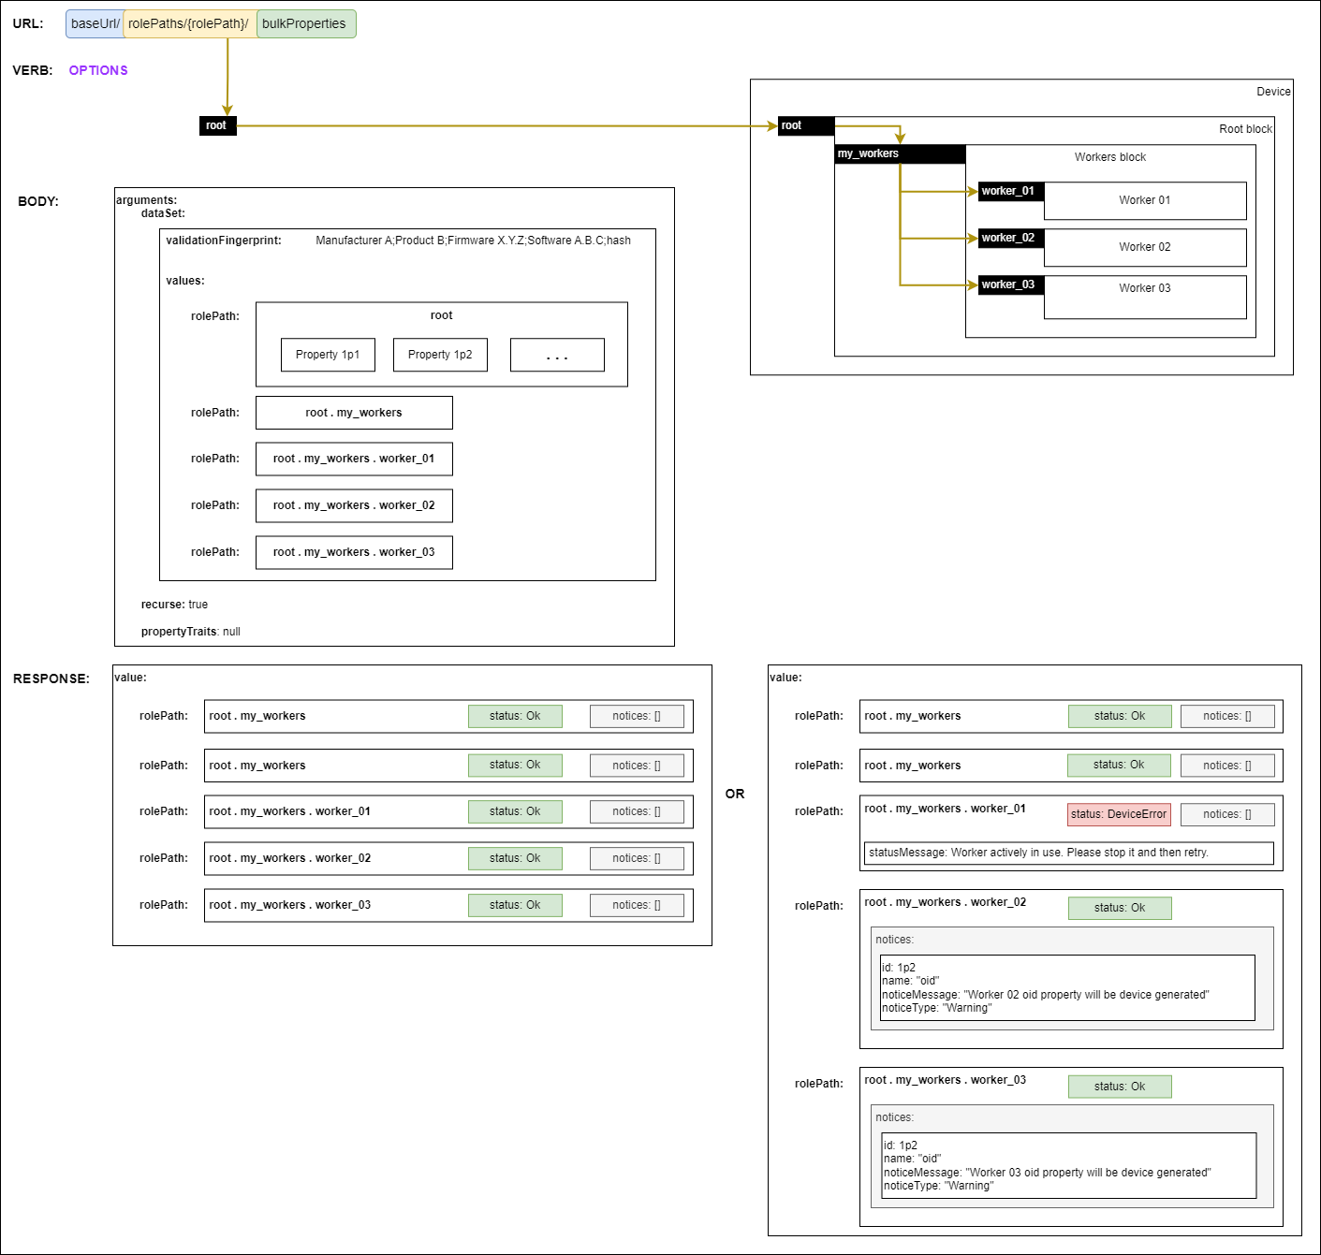Click the black root tab in Device box
Image resolution: width=1321 pixels, height=1255 pixels.
(805, 125)
